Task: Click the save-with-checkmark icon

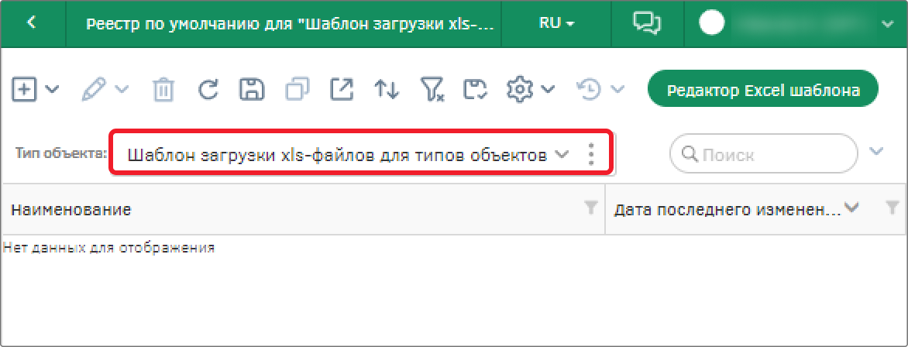Action: coord(476,90)
